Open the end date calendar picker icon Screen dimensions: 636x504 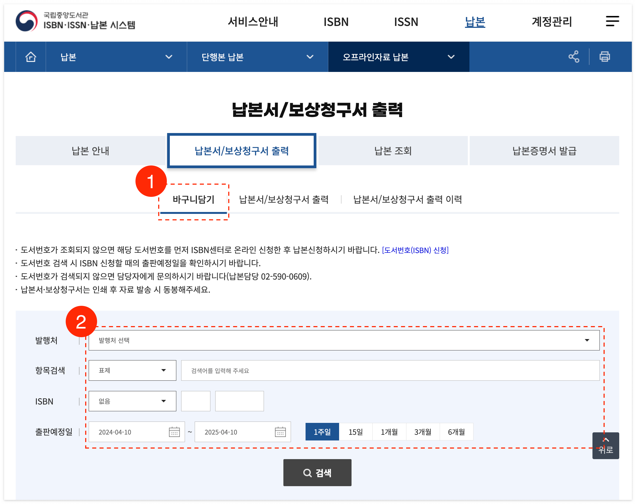tap(280, 432)
